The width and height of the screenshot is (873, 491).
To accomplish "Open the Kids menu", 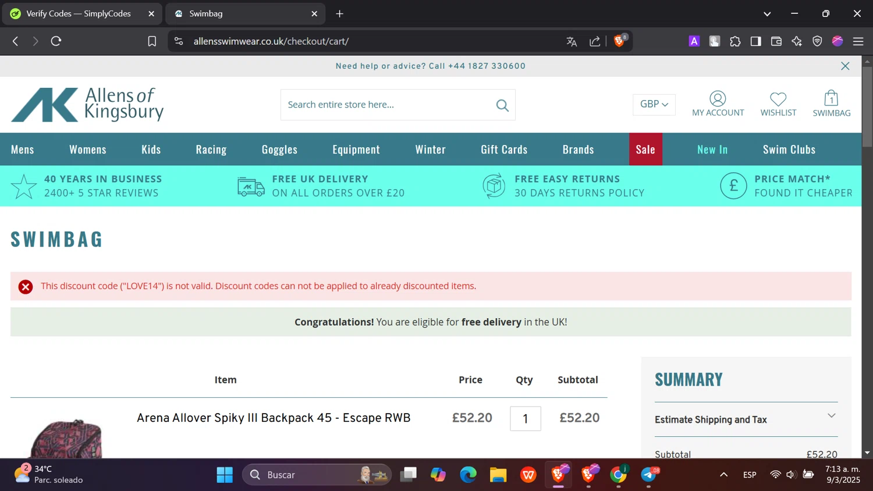I will [x=151, y=150].
